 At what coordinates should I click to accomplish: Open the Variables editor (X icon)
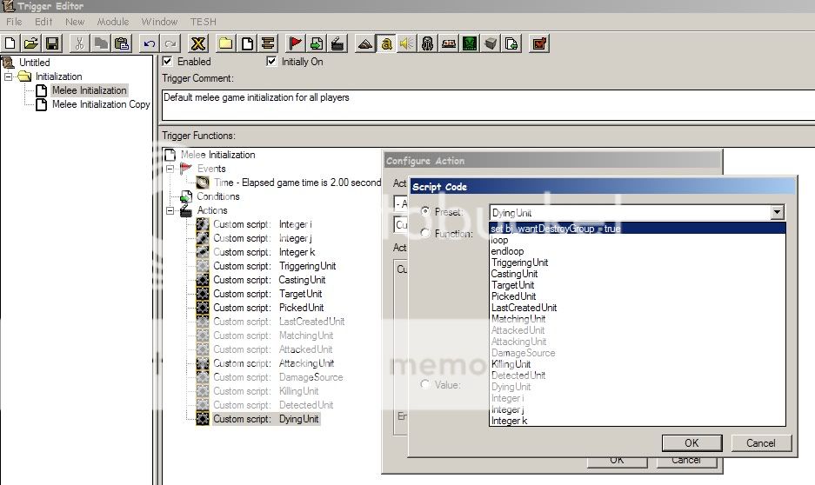tap(198, 43)
